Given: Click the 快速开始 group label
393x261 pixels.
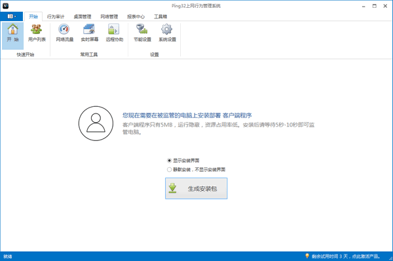Looking at the screenshot, I should click(x=26, y=54).
